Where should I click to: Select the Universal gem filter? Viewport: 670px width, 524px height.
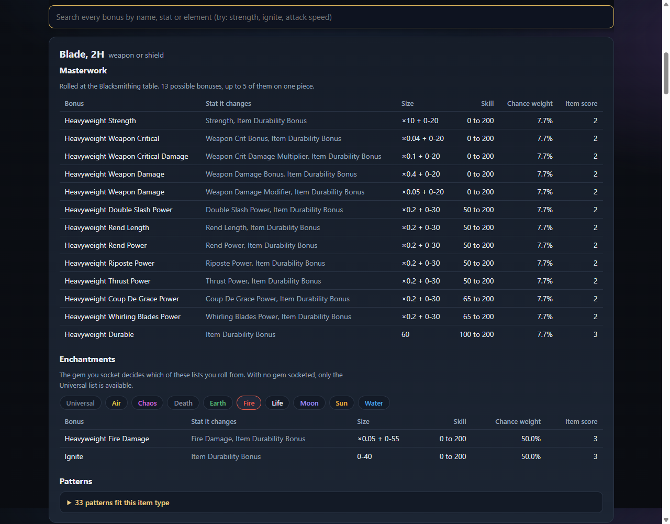pyautogui.click(x=80, y=403)
